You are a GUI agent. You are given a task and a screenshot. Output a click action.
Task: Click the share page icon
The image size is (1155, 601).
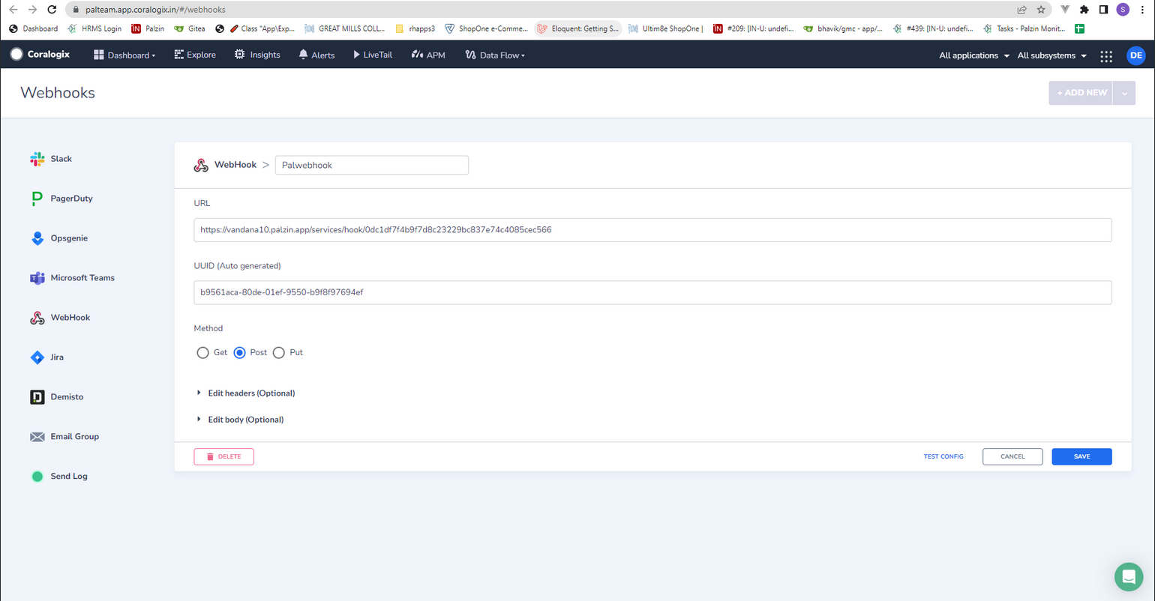pyautogui.click(x=1021, y=10)
